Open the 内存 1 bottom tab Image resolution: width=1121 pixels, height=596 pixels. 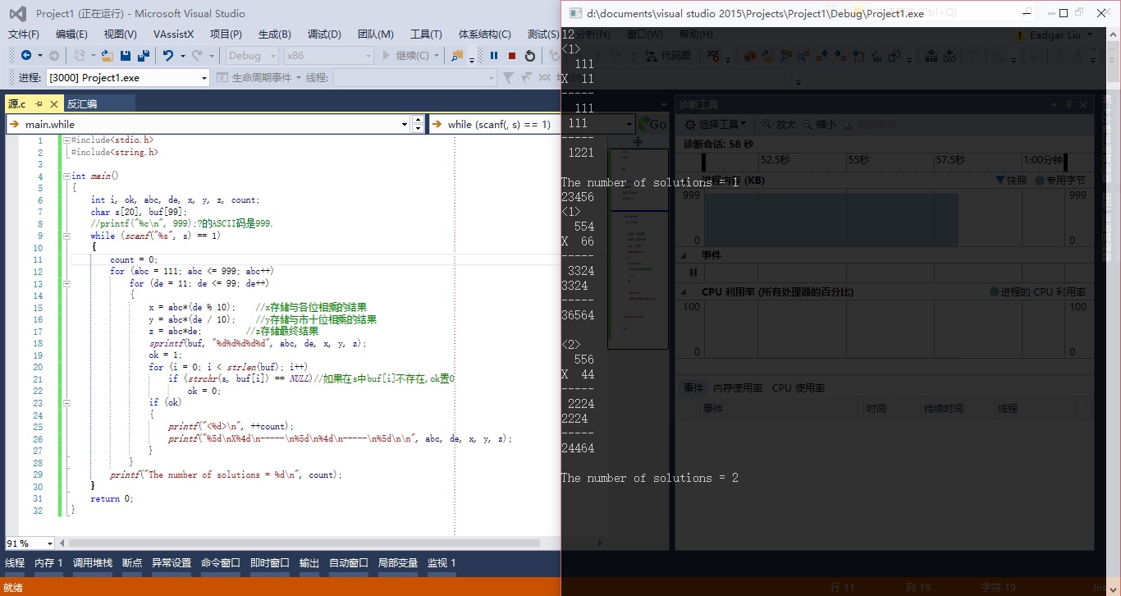click(49, 563)
